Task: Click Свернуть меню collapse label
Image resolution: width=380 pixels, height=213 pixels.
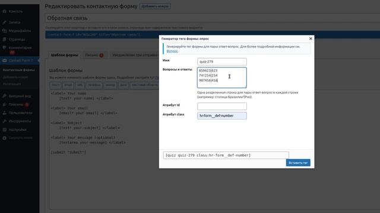Action: [x=20, y=138]
